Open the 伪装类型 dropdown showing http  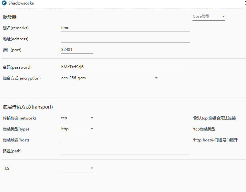(77, 129)
